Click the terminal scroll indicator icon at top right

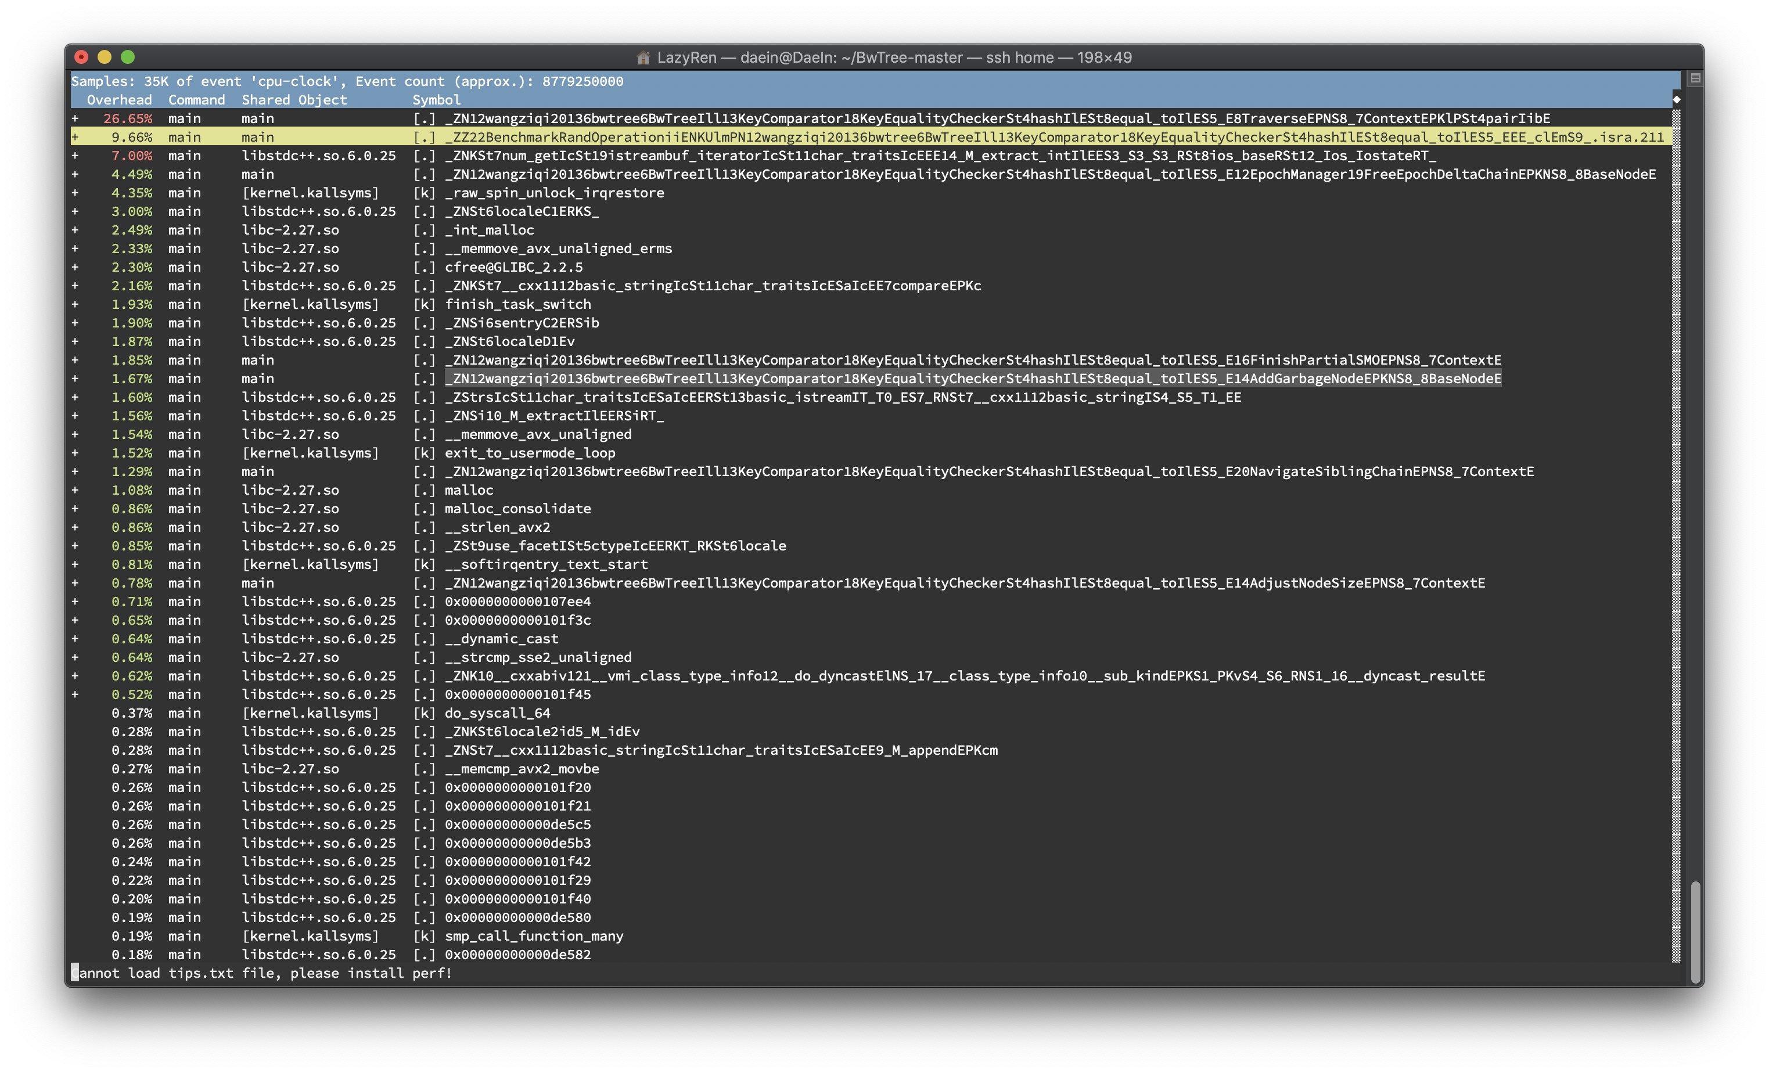coord(1695,78)
